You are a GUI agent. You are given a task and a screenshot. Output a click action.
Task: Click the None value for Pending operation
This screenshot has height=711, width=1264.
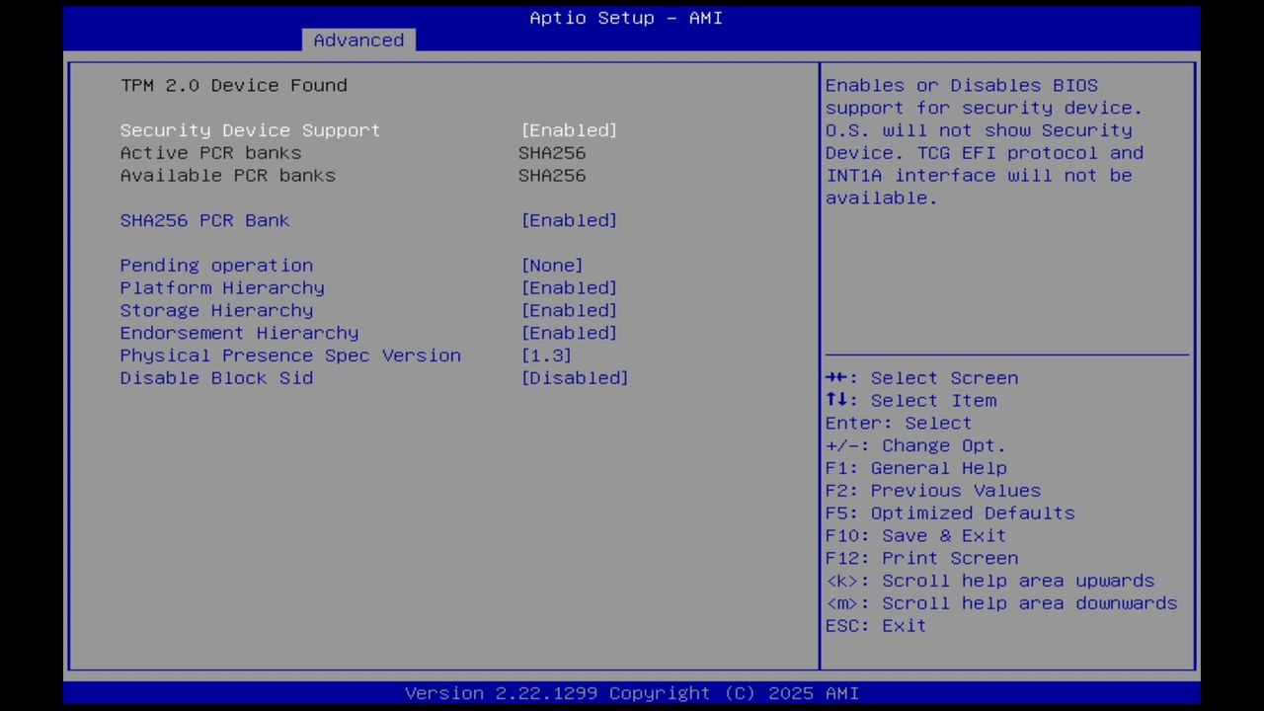(552, 265)
